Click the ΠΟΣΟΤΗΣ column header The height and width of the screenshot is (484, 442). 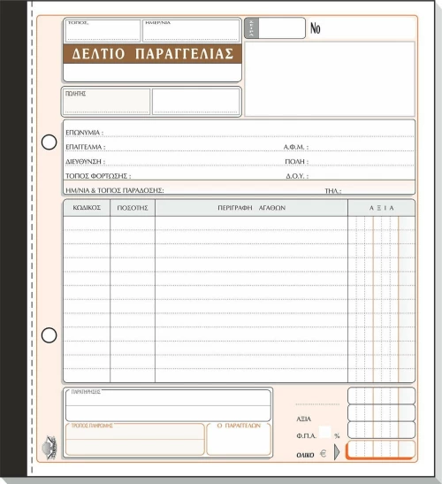pyautogui.click(x=133, y=208)
